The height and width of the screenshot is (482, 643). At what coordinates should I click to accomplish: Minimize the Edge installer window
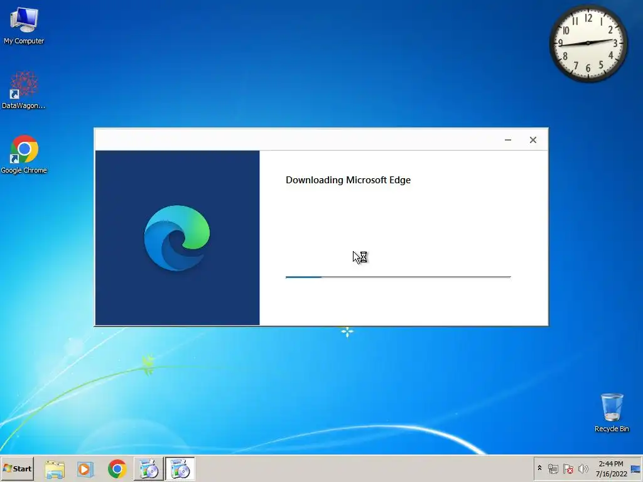(507, 140)
